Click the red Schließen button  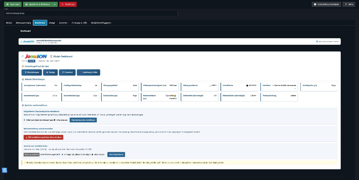pos(68,4)
